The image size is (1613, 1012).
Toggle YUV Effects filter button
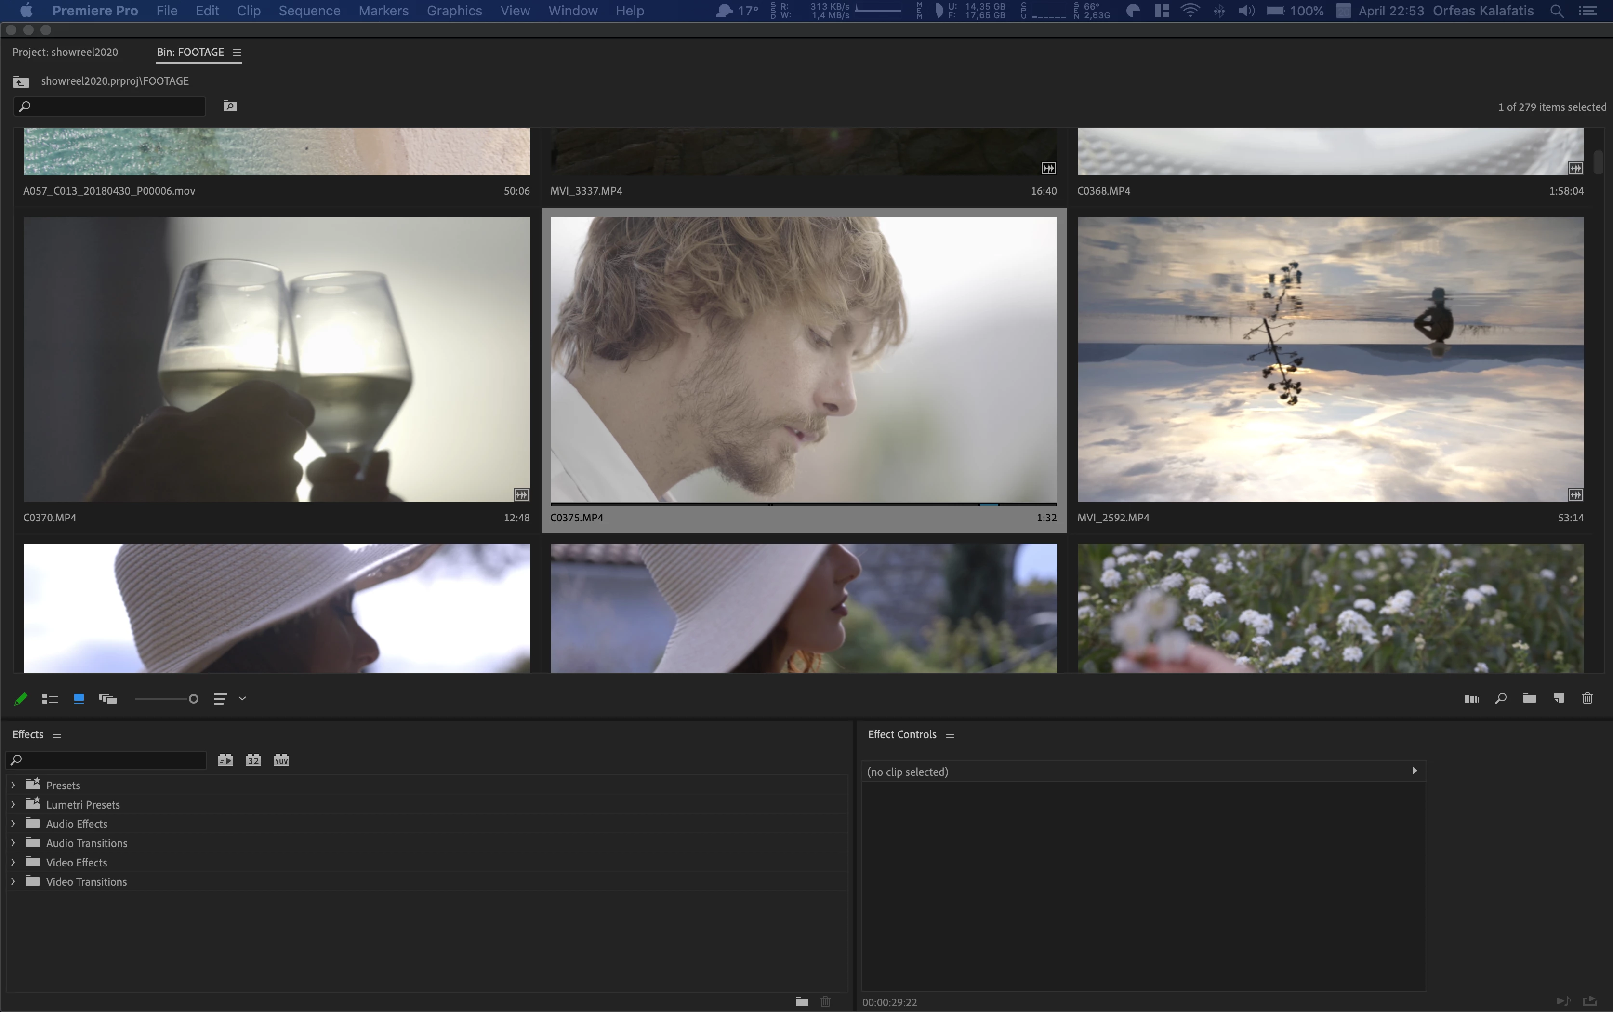[x=281, y=760]
